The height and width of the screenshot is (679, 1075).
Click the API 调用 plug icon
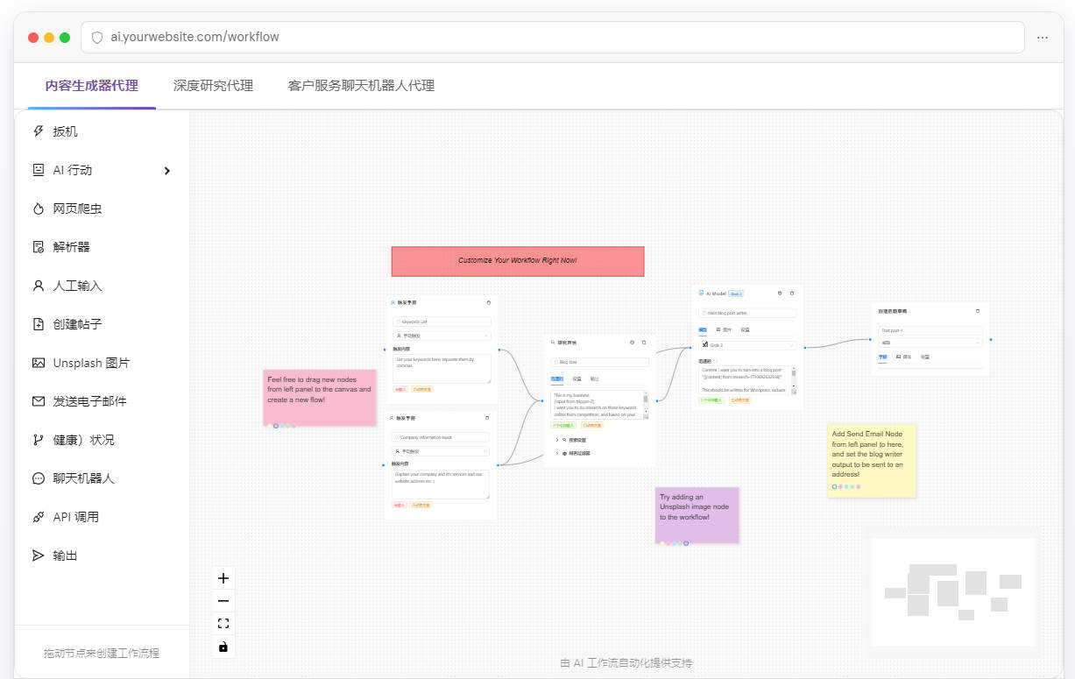coord(38,517)
